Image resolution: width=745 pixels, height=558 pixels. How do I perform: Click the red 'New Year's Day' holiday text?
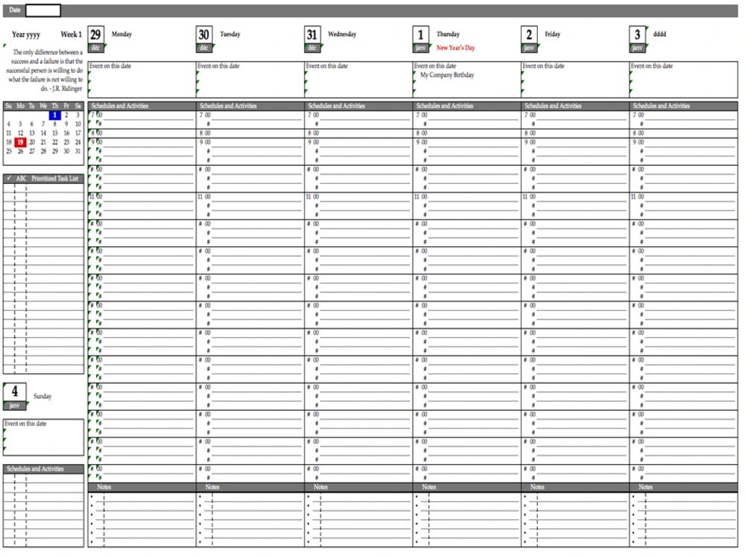click(456, 48)
